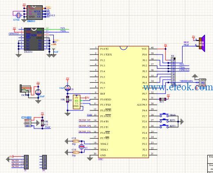Viewport: 213px width, 173px height.
Task: Click the purple buzzer speaker symbol
Action: tap(202, 43)
